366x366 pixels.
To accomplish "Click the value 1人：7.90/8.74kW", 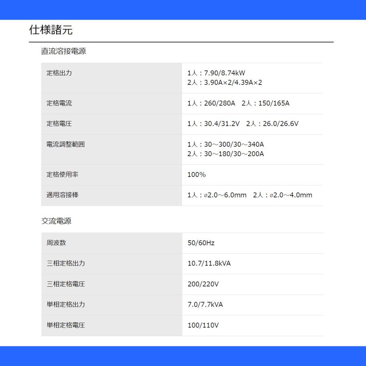I will (216, 73).
